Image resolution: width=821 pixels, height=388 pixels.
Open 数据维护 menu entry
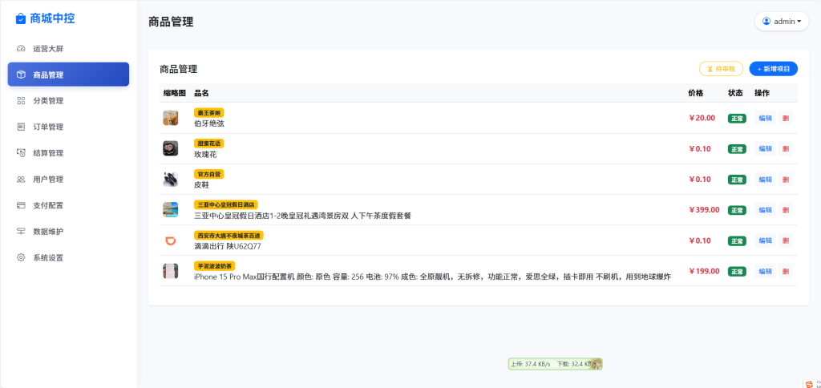tap(68, 232)
